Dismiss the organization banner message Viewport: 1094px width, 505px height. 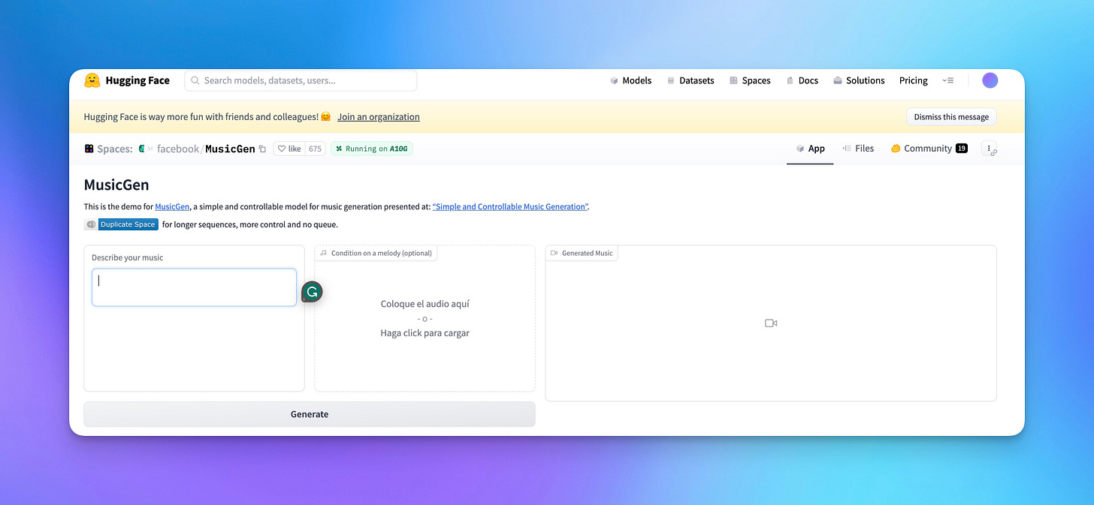click(951, 117)
